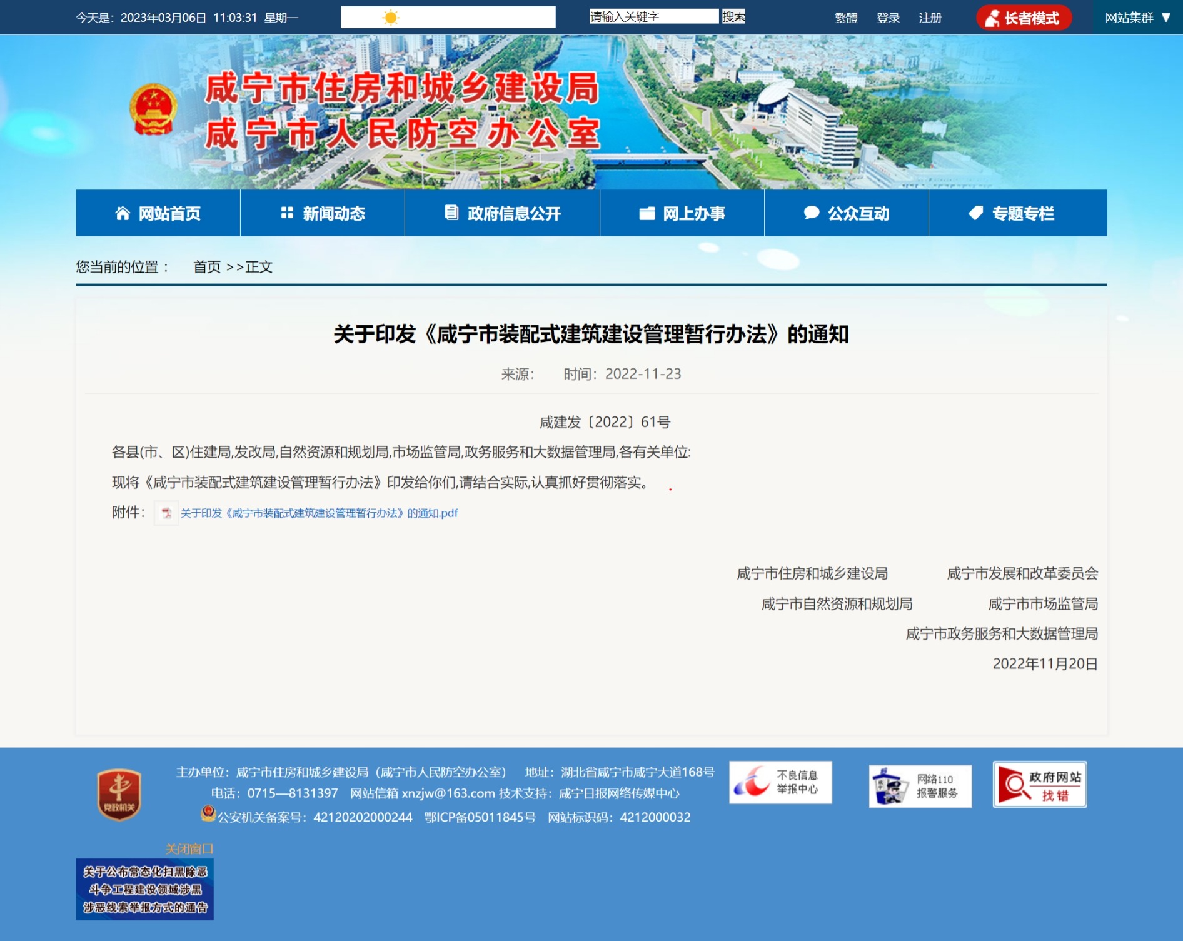Click the grid icon in 新闻动态
1183x941 pixels.
point(287,213)
